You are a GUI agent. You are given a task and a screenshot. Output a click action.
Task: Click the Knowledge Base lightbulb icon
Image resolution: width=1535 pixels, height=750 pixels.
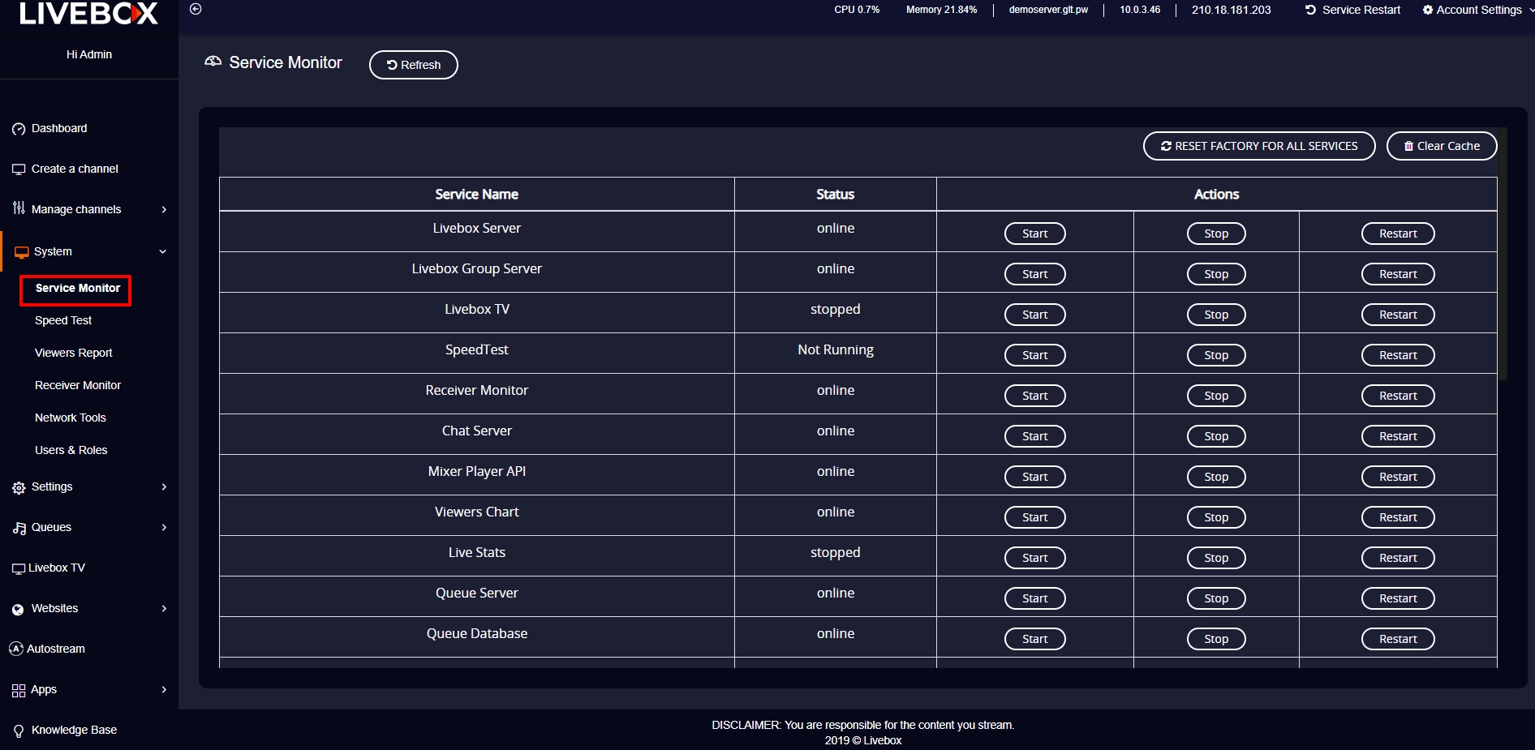coord(19,731)
